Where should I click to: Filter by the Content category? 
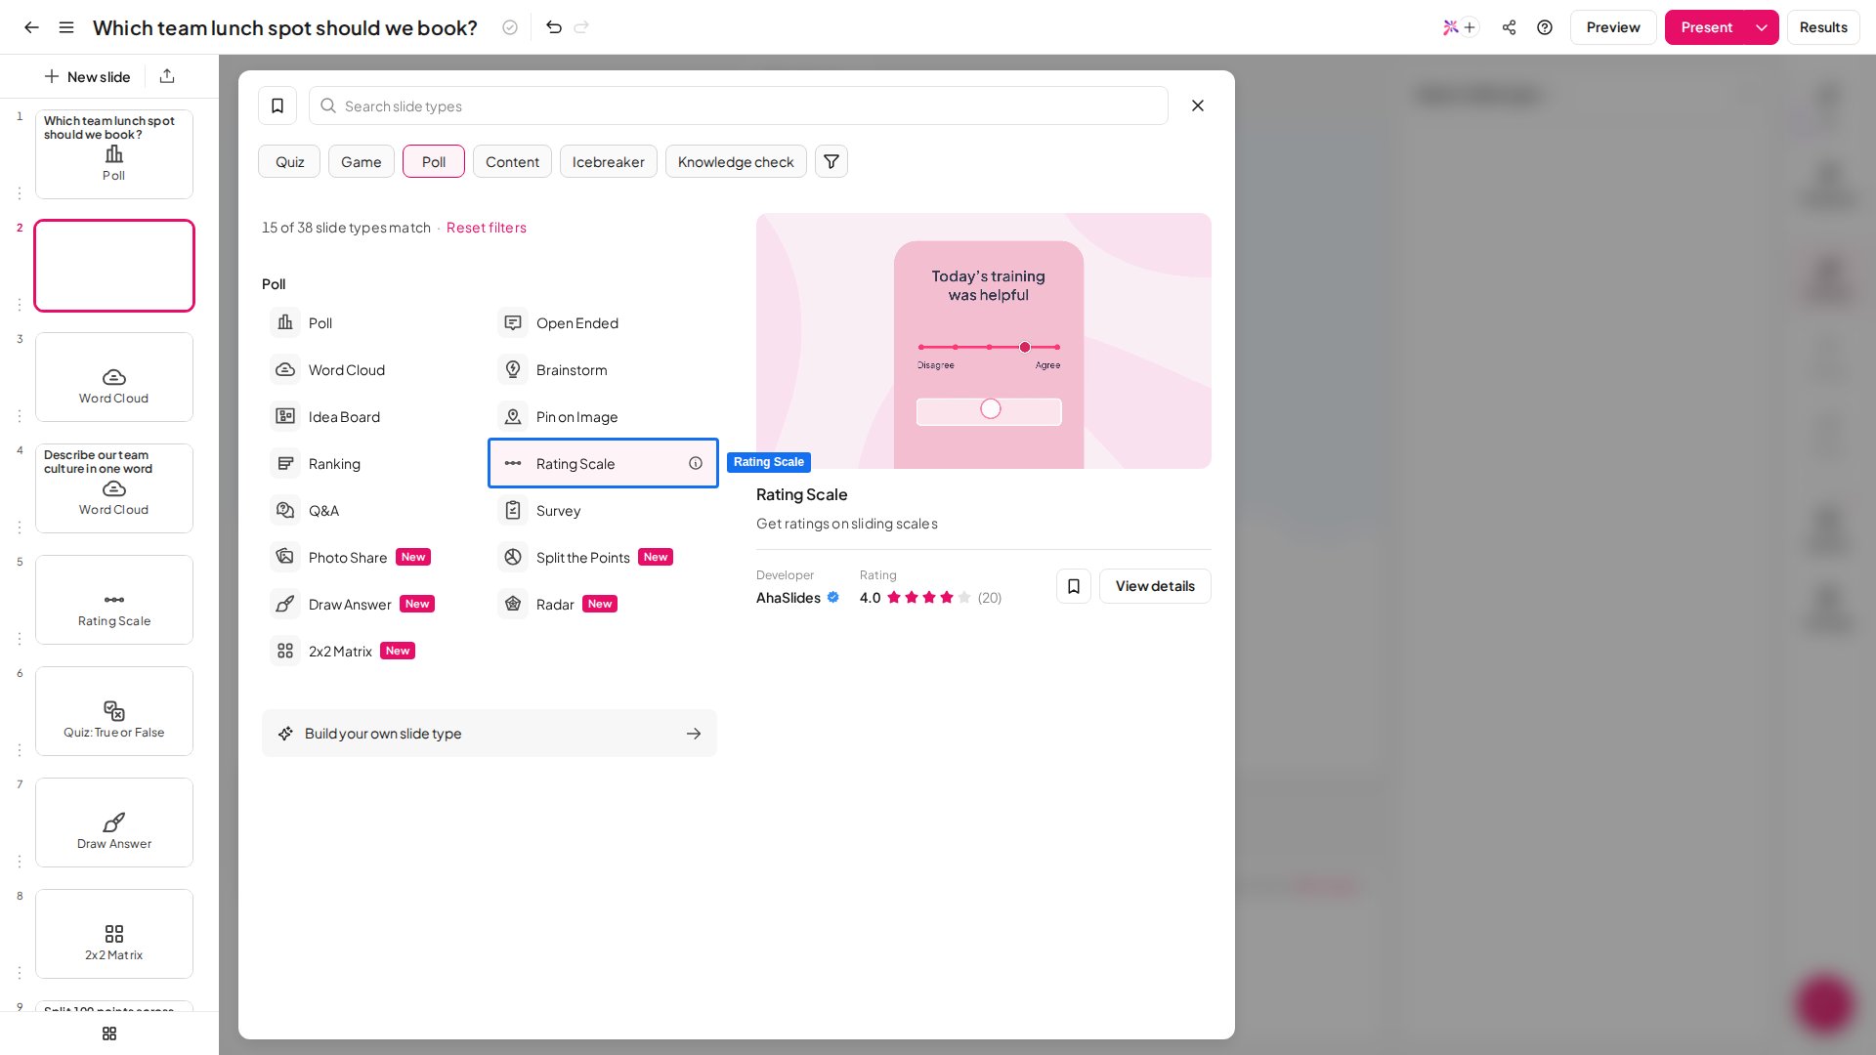(512, 161)
